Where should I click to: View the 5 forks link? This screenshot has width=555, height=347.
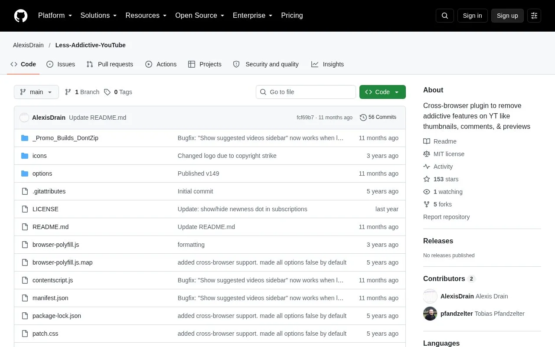pos(437,204)
